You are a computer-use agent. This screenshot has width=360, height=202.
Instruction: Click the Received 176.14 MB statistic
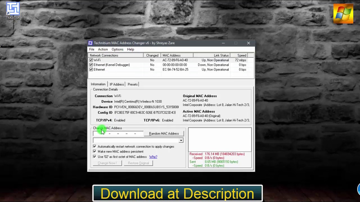tap(217, 154)
